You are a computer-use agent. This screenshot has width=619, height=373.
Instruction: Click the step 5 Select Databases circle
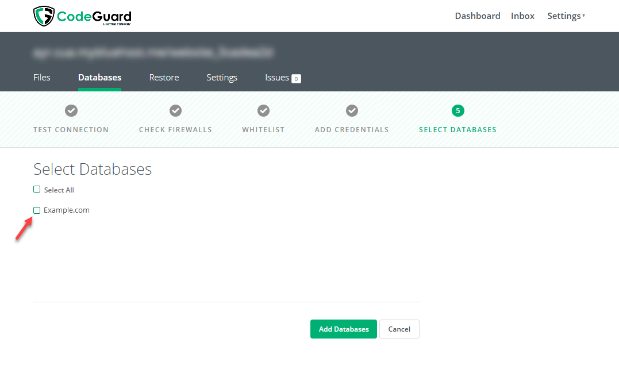[x=458, y=110]
